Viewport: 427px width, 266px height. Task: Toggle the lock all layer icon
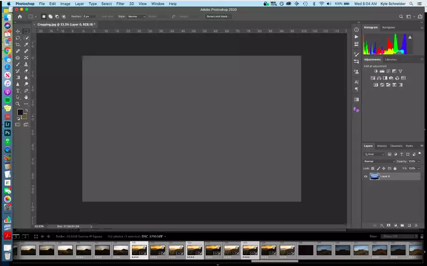click(x=395, y=168)
